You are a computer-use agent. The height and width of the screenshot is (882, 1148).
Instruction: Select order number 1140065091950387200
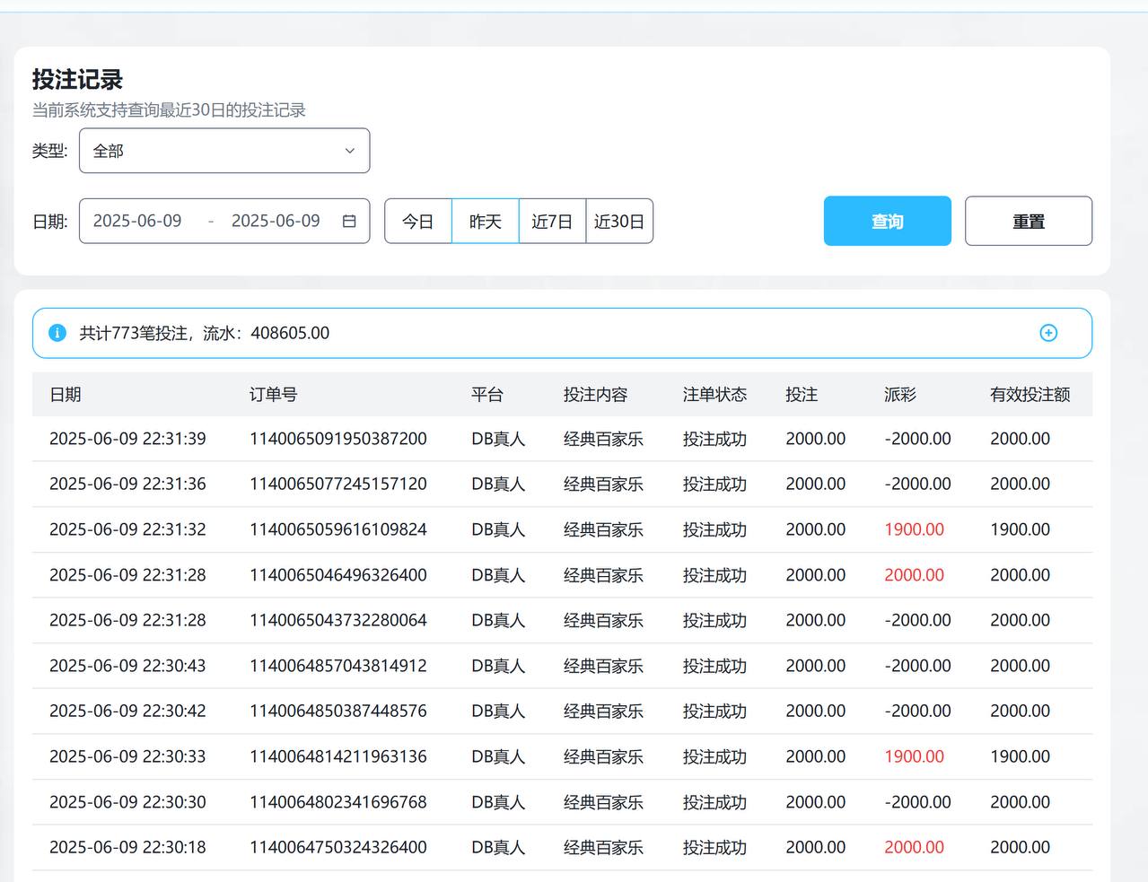[337, 439]
